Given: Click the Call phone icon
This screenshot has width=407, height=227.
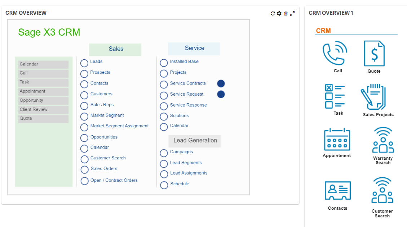Looking at the screenshot, I should [x=336, y=53].
